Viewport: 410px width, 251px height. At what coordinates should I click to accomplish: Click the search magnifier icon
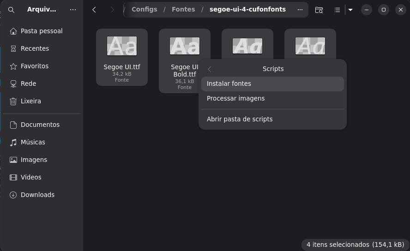click(x=12, y=10)
